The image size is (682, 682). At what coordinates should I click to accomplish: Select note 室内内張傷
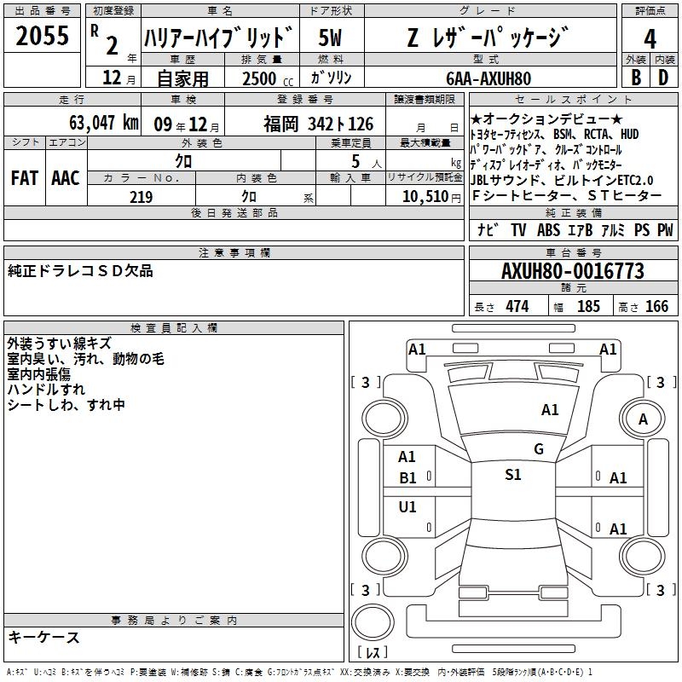click(38, 374)
